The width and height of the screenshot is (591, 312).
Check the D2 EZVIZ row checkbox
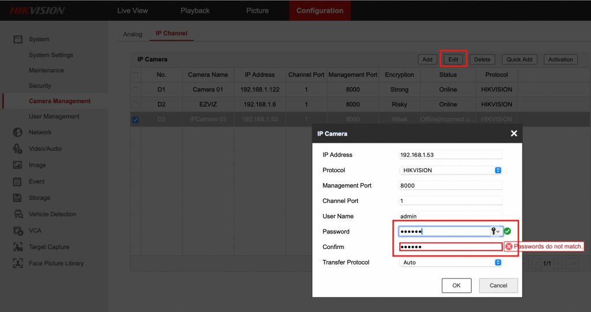coord(135,105)
